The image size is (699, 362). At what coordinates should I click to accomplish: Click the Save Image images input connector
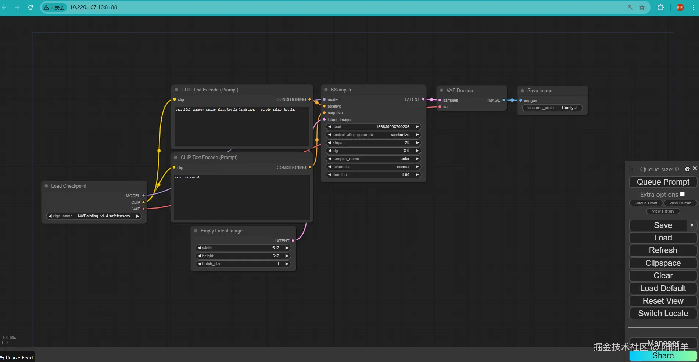(x=521, y=101)
